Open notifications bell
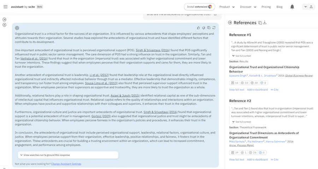Viewport: 318px width, 169px height. point(292,7)
